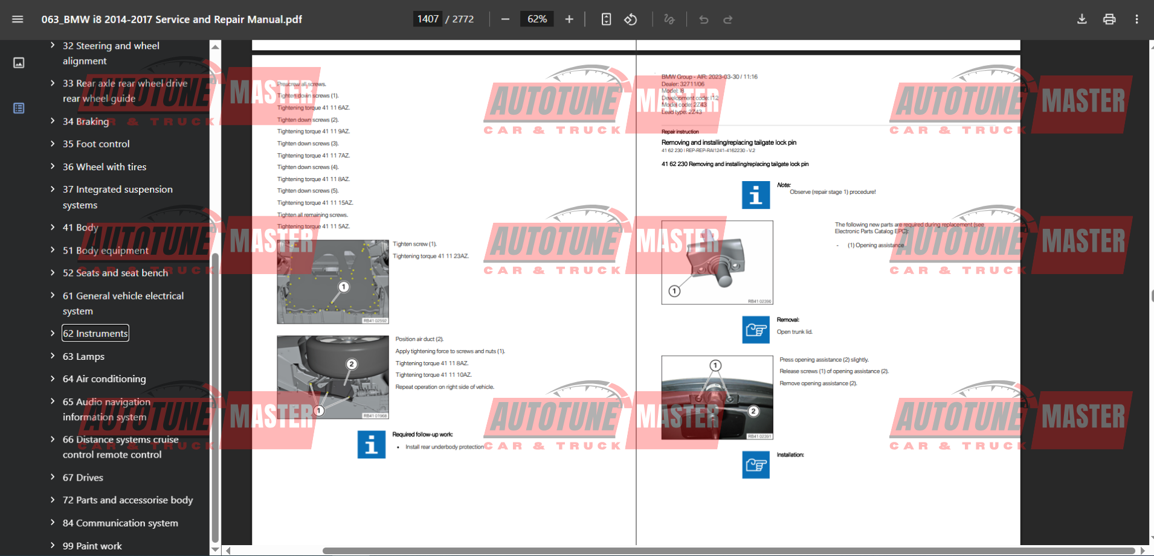
Task: Click the zoom out minus button
Action: click(x=505, y=19)
